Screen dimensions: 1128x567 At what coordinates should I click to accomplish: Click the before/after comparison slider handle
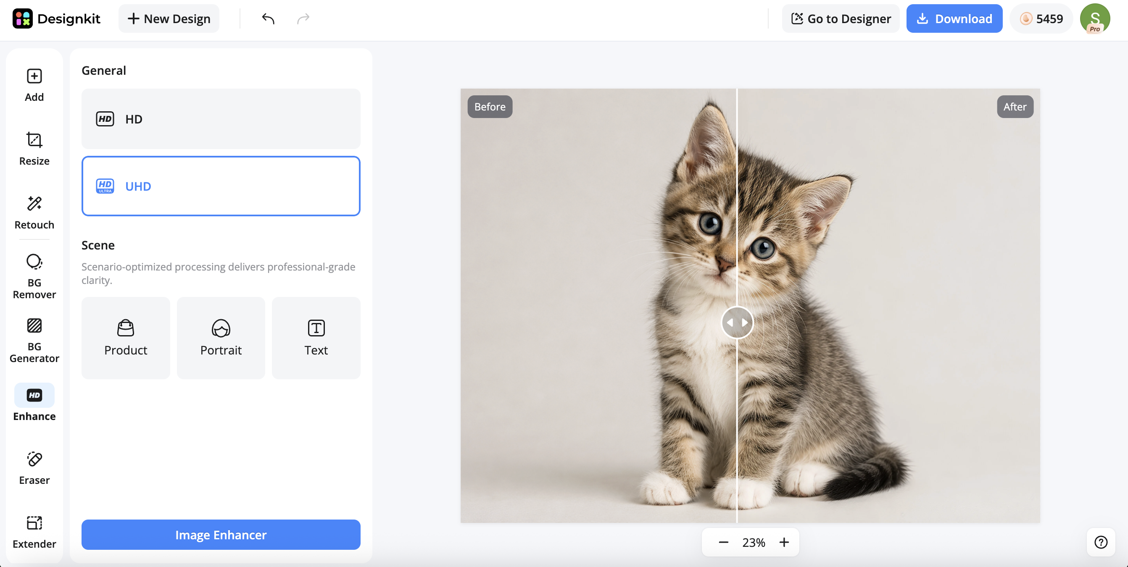[737, 323]
